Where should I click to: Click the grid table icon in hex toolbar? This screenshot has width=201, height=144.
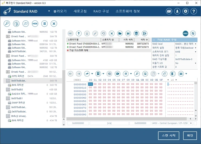[145, 74]
